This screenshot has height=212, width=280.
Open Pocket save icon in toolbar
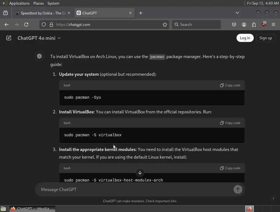(x=234, y=25)
